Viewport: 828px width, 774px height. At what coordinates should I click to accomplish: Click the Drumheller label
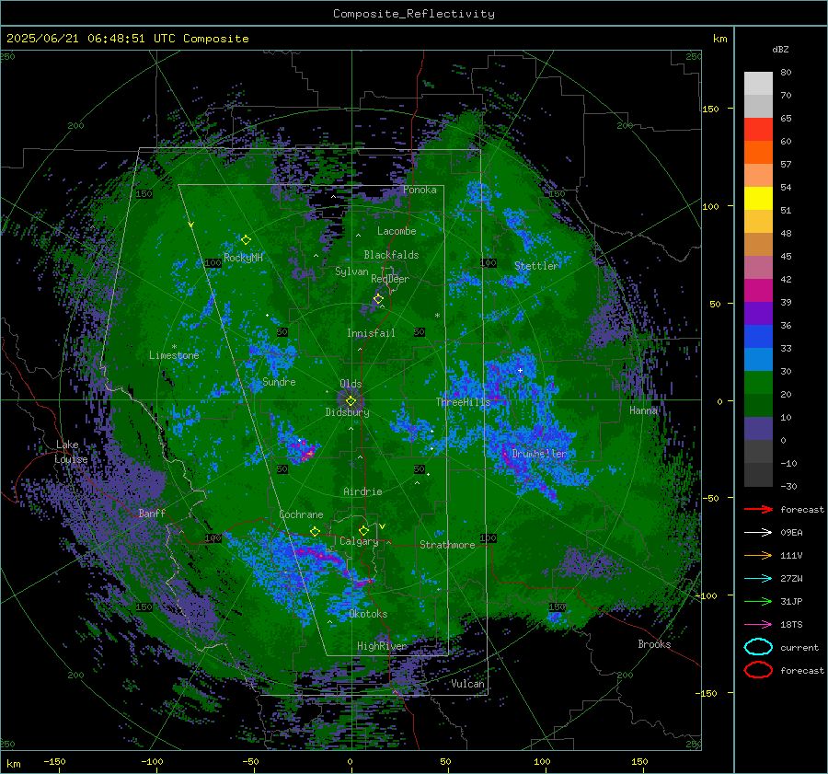pyautogui.click(x=539, y=454)
